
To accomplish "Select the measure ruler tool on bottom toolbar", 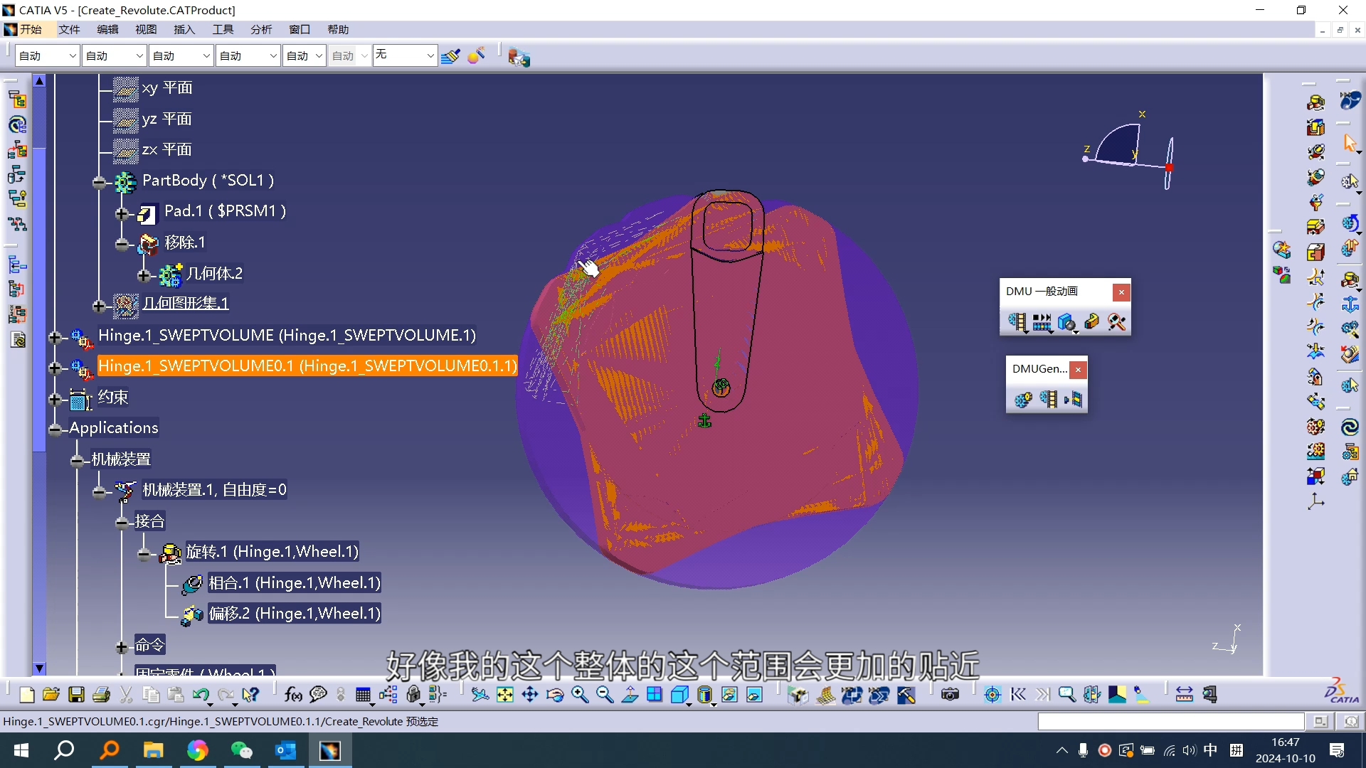I will (x=1184, y=695).
